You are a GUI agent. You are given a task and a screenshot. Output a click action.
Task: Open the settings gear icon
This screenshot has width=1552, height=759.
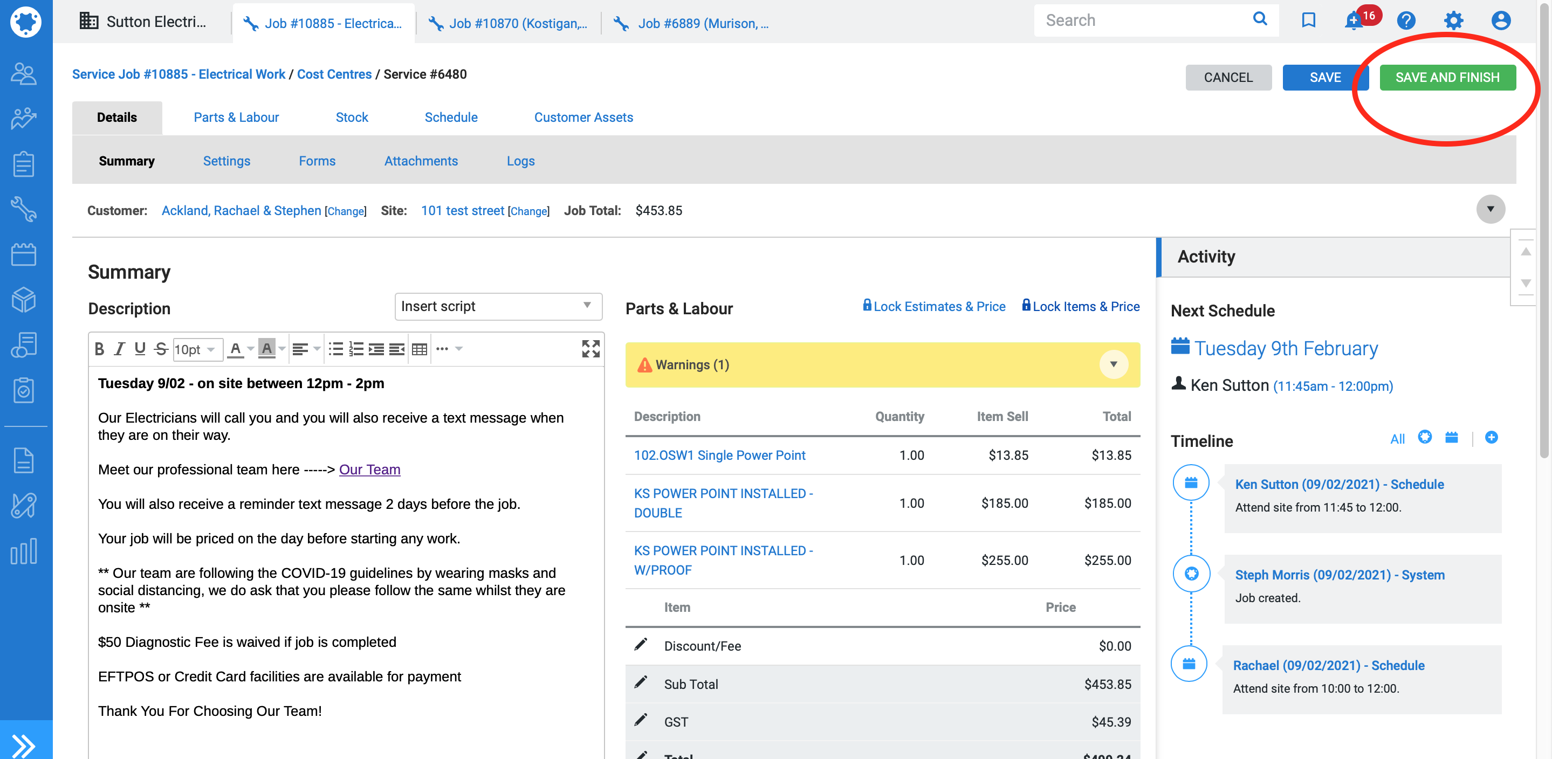click(1453, 20)
